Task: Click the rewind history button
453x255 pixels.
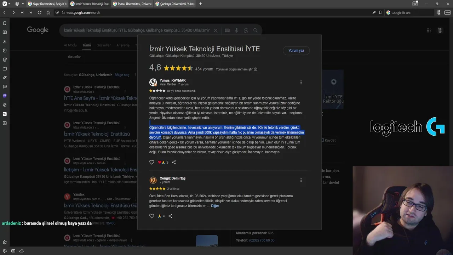Action: [22, 12]
